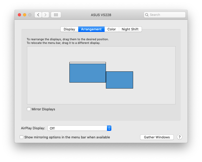This screenshot has width=202, height=162.
Task: Select the Arrangement tab
Action: pyautogui.click(x=91, y=29)
